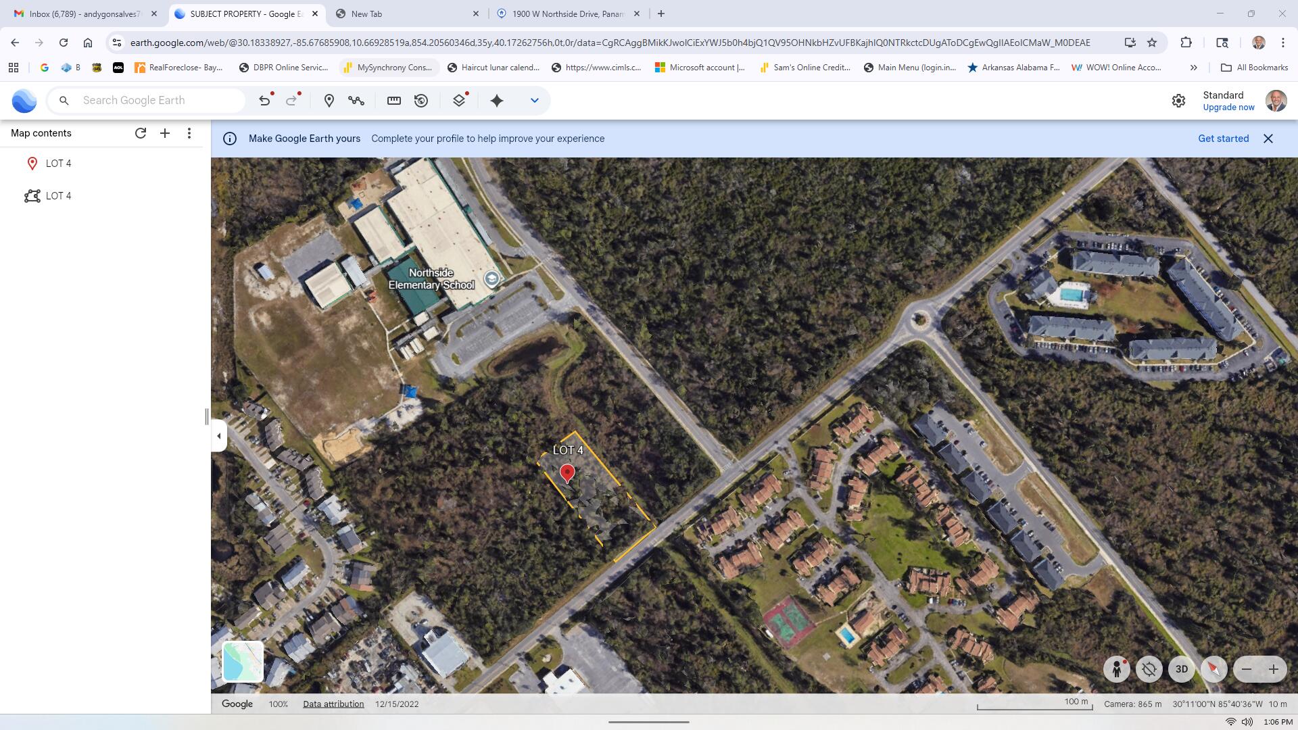Screen dimensions: 1298x730
Task: Zoom in with the plus button
Action: point(1273,669)
